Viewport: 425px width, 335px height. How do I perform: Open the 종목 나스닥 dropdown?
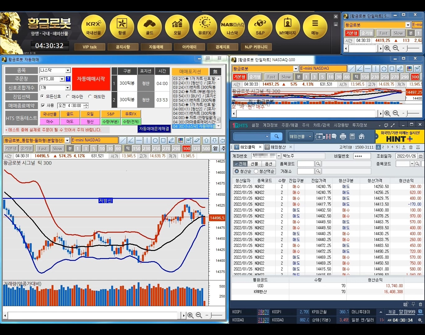[68, 70]
